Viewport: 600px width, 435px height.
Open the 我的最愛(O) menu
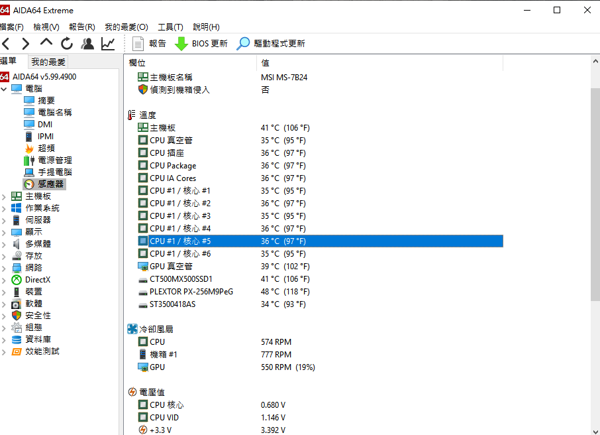(x=126, y=27)
